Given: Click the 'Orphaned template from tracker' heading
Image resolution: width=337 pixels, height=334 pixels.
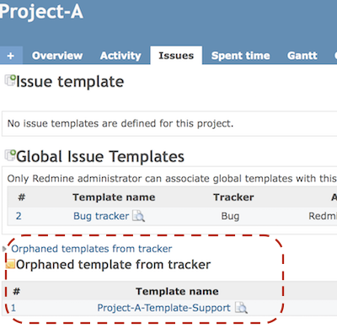Looking at the screenshot, I should (x=113, y=265).
